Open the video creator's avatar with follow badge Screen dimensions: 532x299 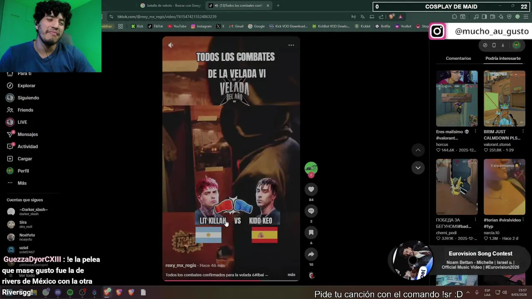coord(311,169)
